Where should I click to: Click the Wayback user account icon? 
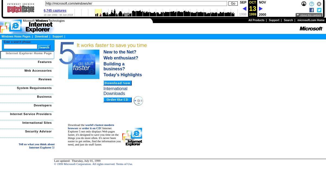(x=304, y=4)
